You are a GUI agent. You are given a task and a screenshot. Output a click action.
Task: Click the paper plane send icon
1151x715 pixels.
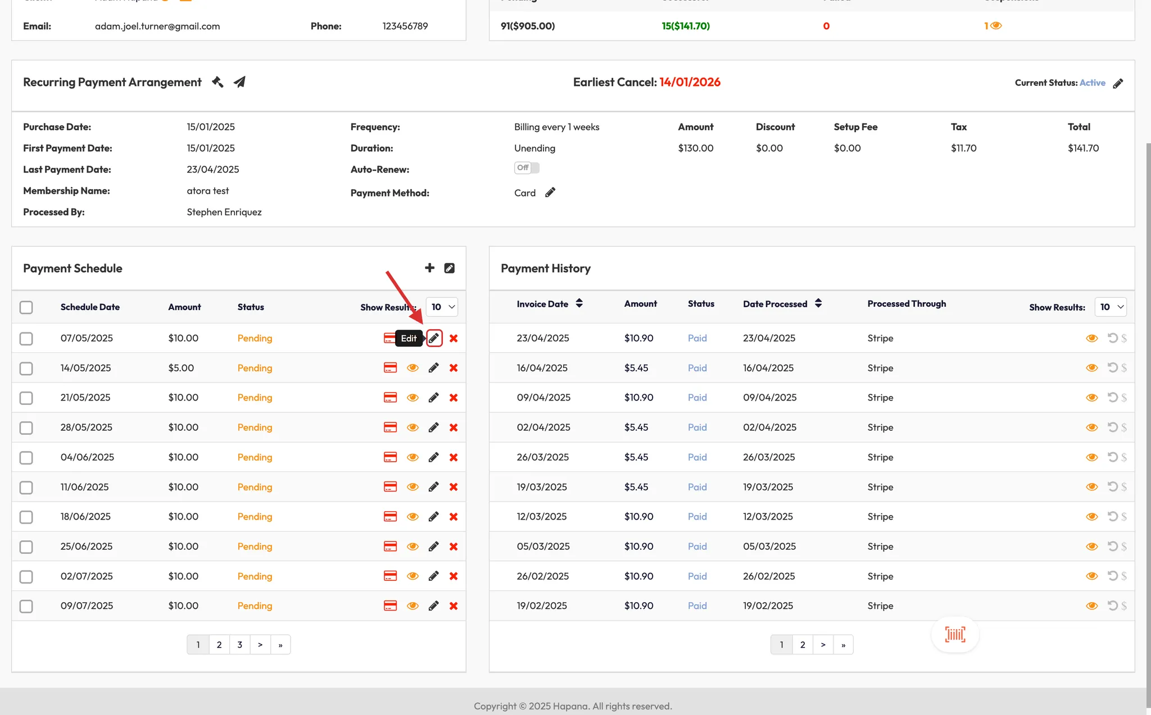(x=239, y=82)
